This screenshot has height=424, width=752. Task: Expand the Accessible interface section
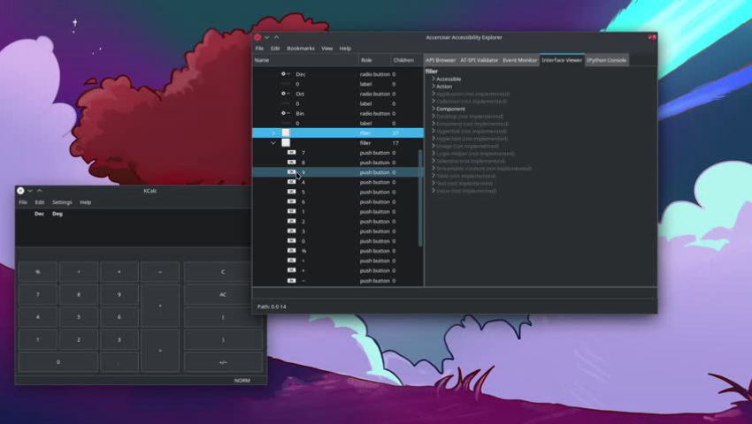[x=434, y=79]
